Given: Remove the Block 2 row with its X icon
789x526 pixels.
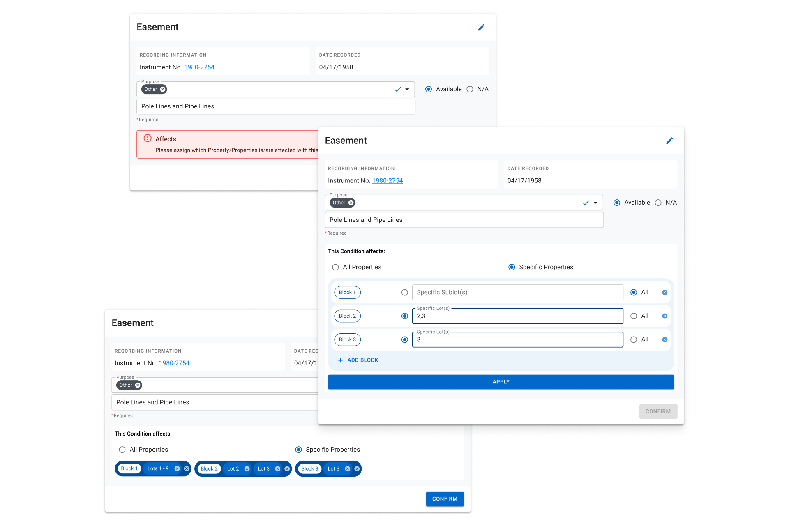Looking at the screenshot, I should click(664, 316).
